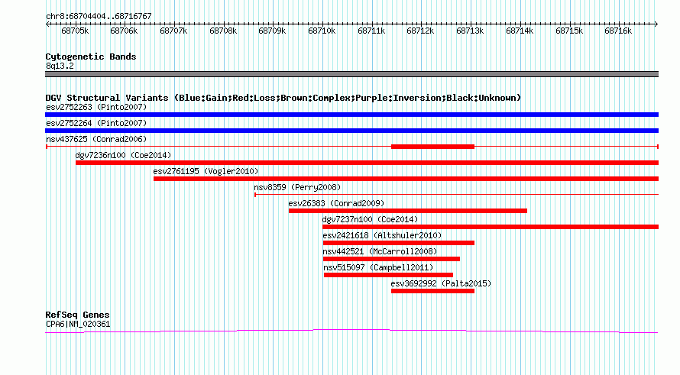Click the 68716k ruler tick label
The image size is (680, 375).
pos(618,31)
